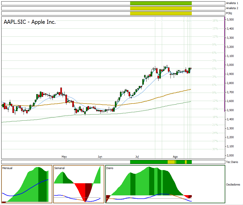Open the Semanal oscillator panel
The width and height of the screenshot is (243, 205).
[79, 184]
